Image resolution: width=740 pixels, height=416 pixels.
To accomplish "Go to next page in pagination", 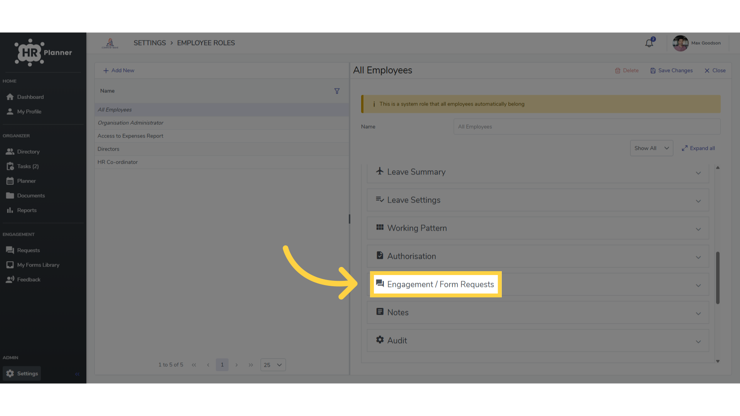I will [237, 365].
